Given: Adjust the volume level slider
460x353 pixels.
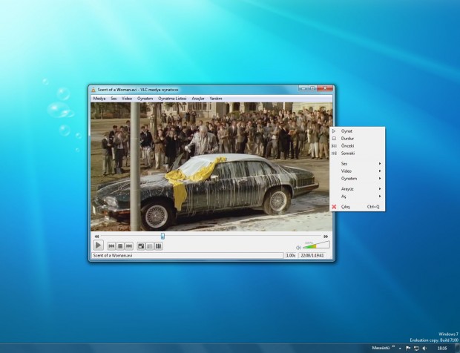Looking at the screenshot, I should [x=316, y=245].
